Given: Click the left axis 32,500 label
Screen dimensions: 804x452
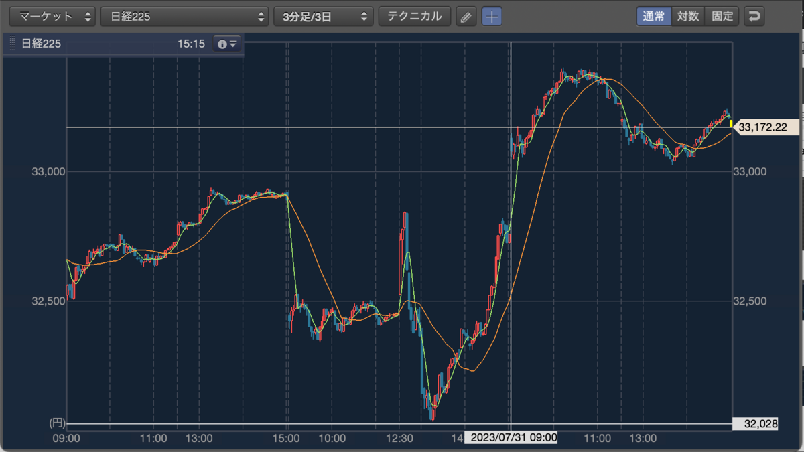Looking at the screenshot, I should (48, 301).
